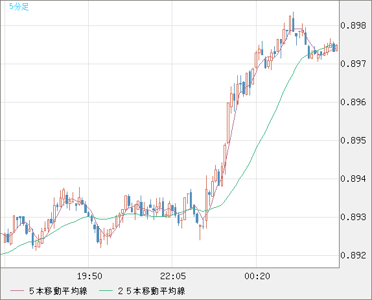Image resolution: width=372 pixels, height=300 pixels.
Task: Click the 0.892 price axis label
Action: point(353,255)
